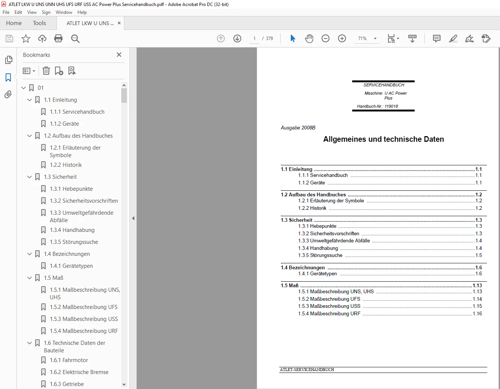The width and height of the screenshot is (500, 389).
Task: Choose the Selection arrow tool
Action: click(293, 39)
